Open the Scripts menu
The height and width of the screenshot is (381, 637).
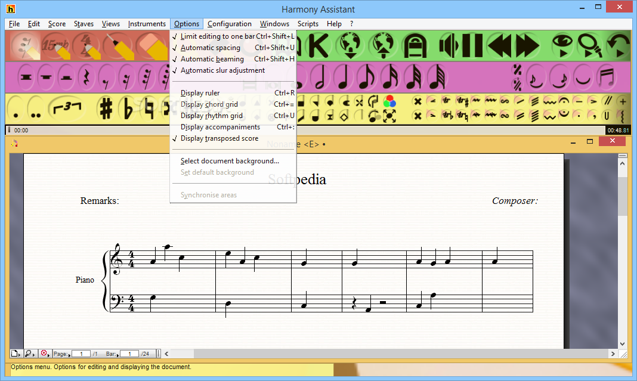click(308, 24)
